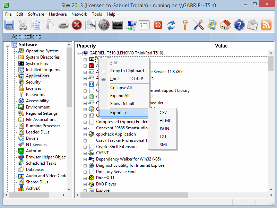Open the screwdriver and wrench tools icon
Image resolution: width=277 pixels, height=208 pixels.
click(x=199, y=25)
